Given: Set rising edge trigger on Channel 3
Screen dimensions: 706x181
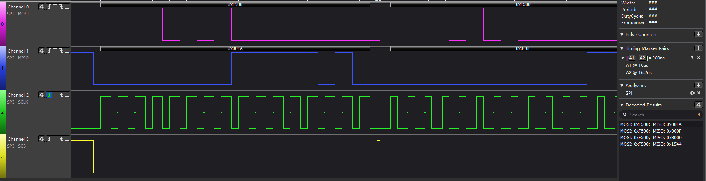Looking at the screenshot, I should 49,139.
